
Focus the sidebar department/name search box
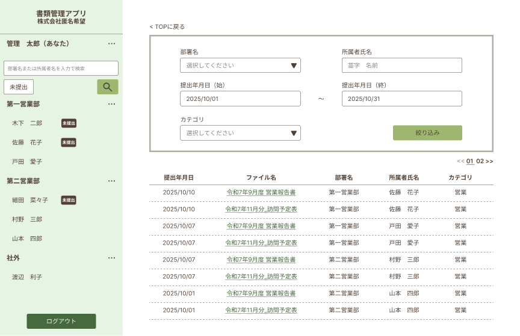[61, 69]
